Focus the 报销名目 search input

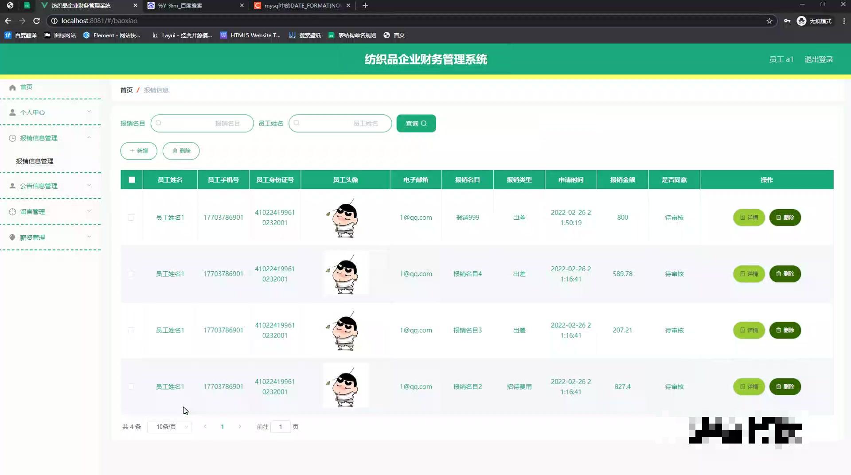[x=202, y=123]
